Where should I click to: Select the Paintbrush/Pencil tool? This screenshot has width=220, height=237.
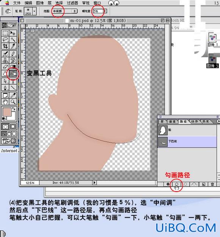click(x=13, y=54)
